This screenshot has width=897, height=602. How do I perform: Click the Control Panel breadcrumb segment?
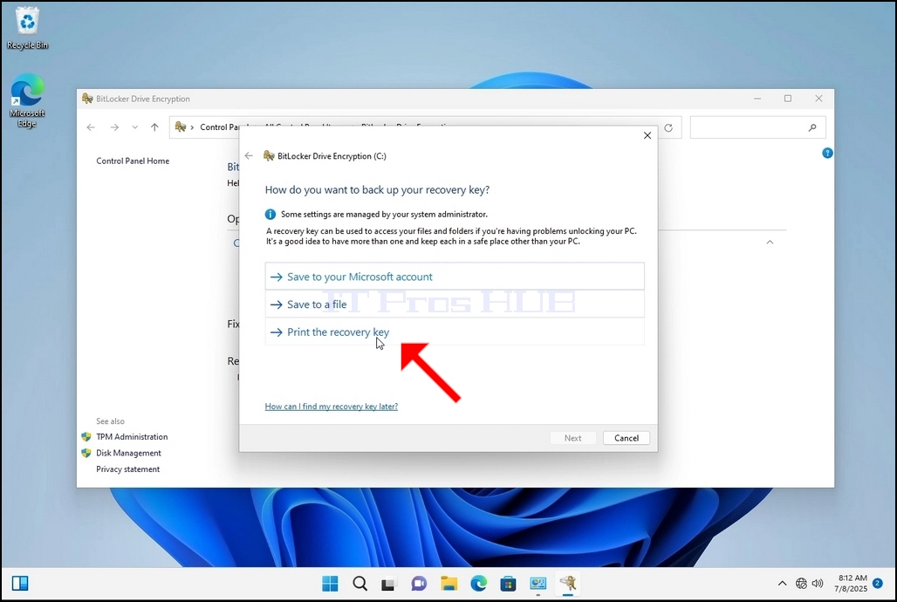tap(219, 127)
